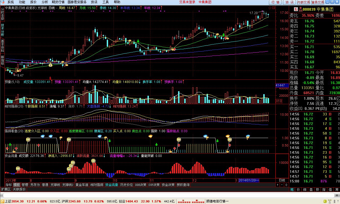Click the antenna signal icon in status bar
The width and height of the screenshot is (340, 204).
pyautogui.click(x=330, y=201)
